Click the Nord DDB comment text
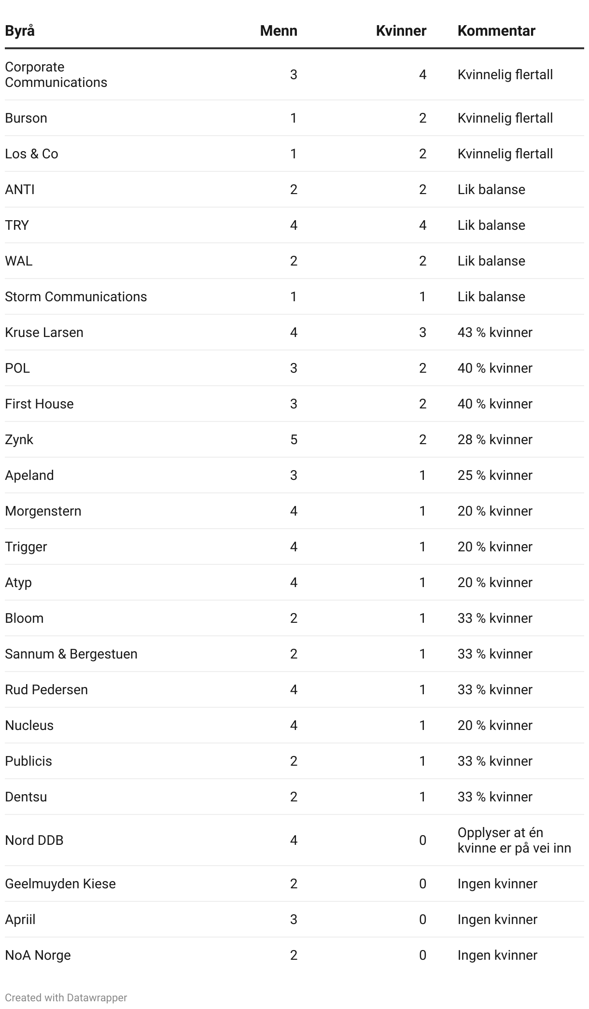This screenshot has height=1009, width=589. pyautogui.click(x=514, y=840)
